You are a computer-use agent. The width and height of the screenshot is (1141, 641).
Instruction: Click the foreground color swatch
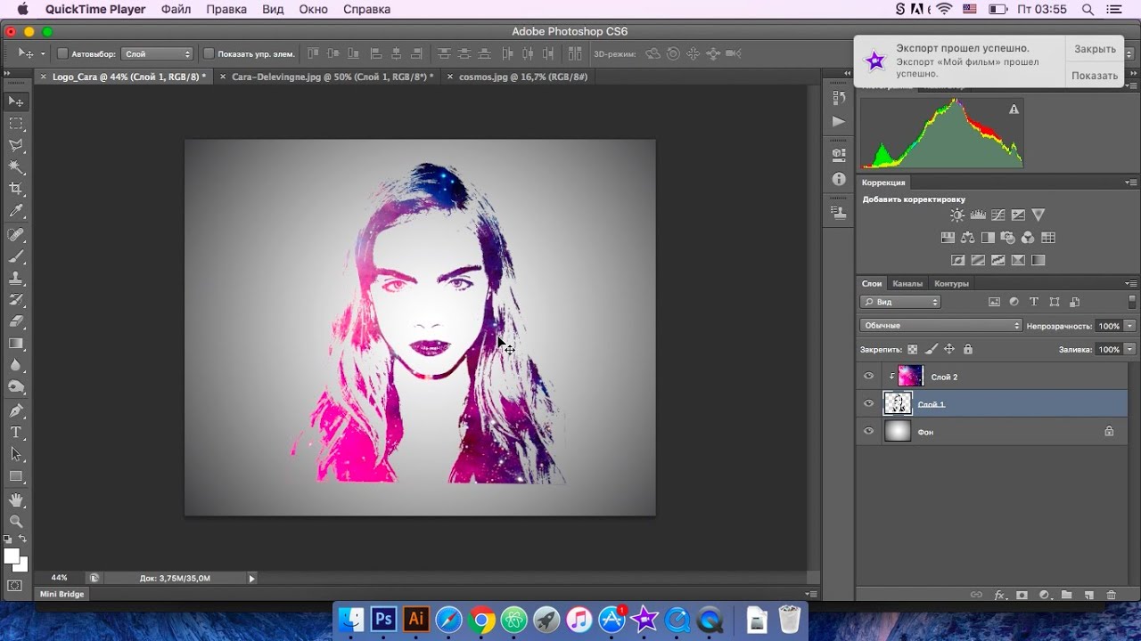coord(12,556)
